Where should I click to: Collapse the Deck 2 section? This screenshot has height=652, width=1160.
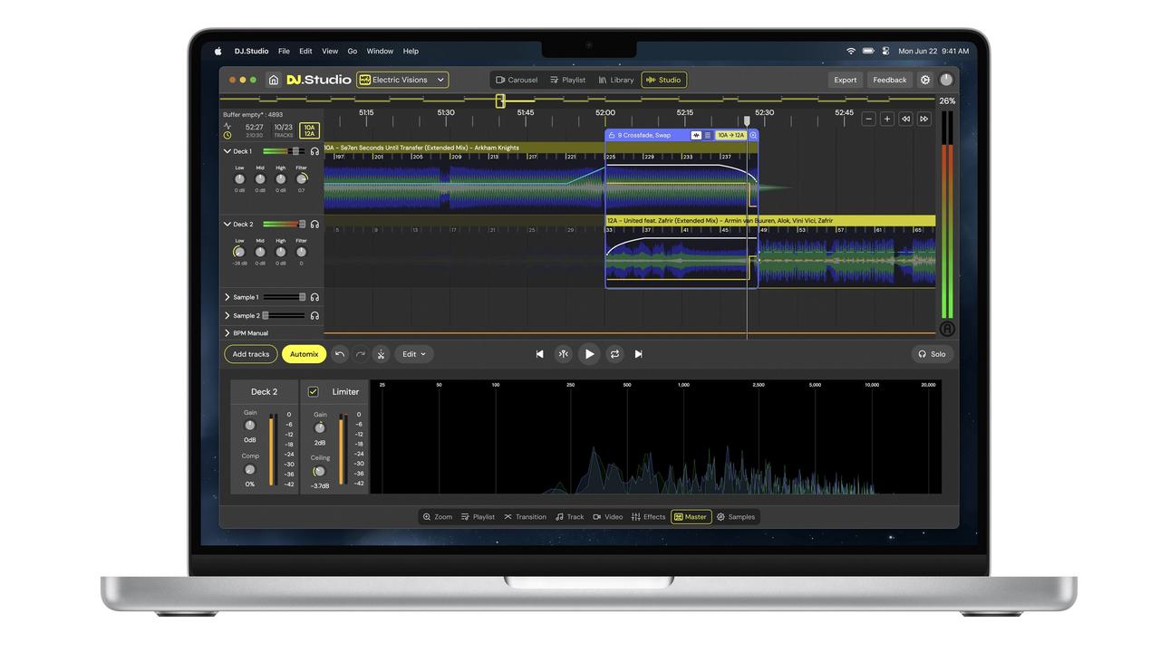tap(227, 224)
